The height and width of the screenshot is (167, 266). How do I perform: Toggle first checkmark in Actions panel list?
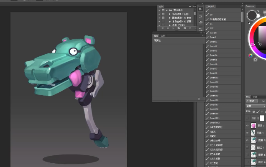pos(159,10)
